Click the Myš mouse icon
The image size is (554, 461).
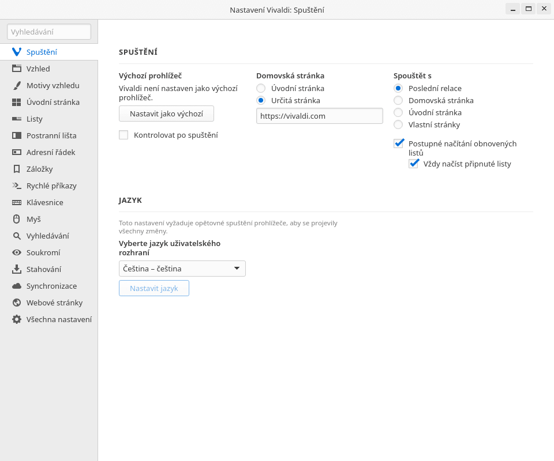(x=17, y=219)
